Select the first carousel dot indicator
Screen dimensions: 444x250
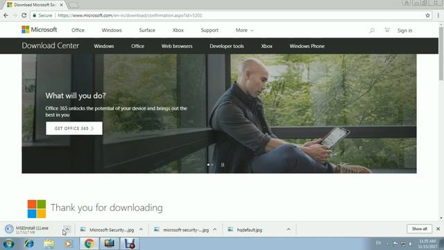(x=208, y=165)
